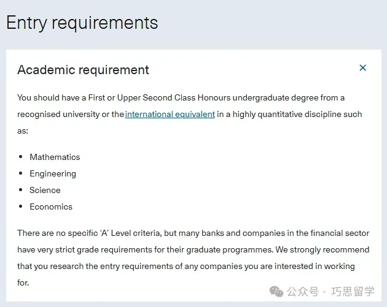387x307 pixels.
Task: Select the Science list item
Action: 45,191
